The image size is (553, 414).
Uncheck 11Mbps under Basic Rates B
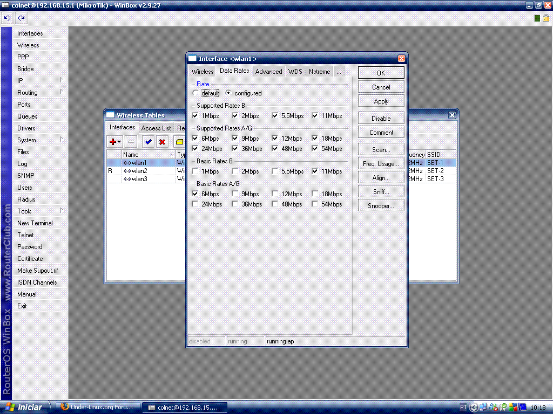click(315, 171)
